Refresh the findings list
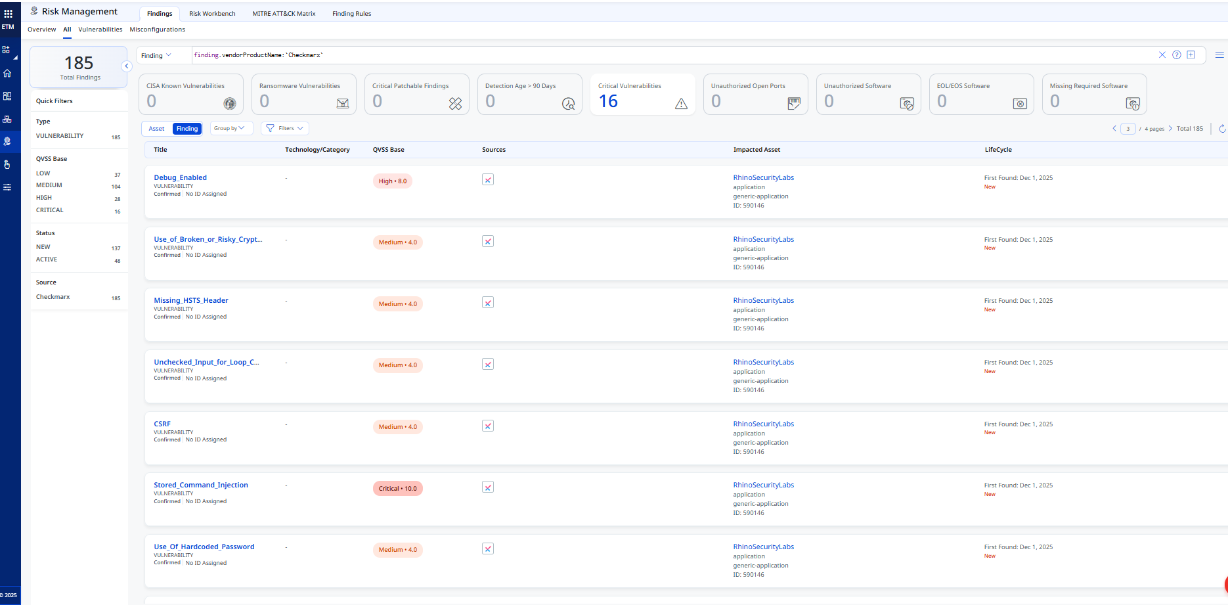Screen dimensions: 1228x605 point(1222,129)
